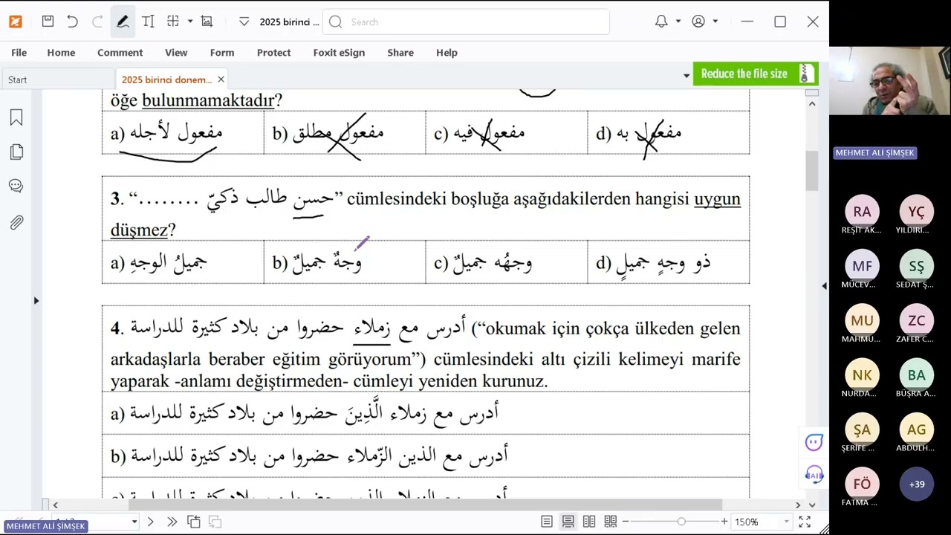Click Reduce the file size button
Image resolution: width=951 pixels, height=535 pixels.
point(756,74)
